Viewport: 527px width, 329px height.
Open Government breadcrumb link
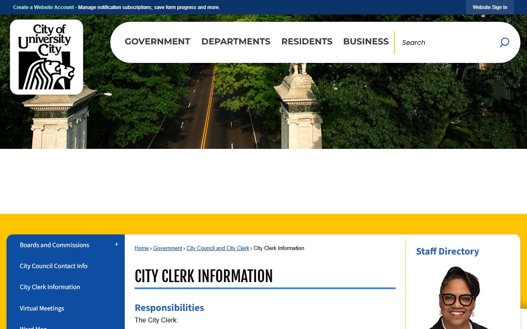168,248
